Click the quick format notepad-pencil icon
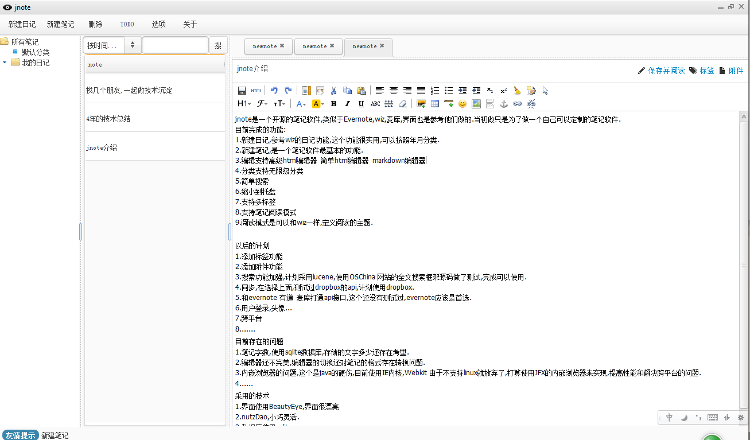Screen dimensions: 750x440 pos(531,91)
